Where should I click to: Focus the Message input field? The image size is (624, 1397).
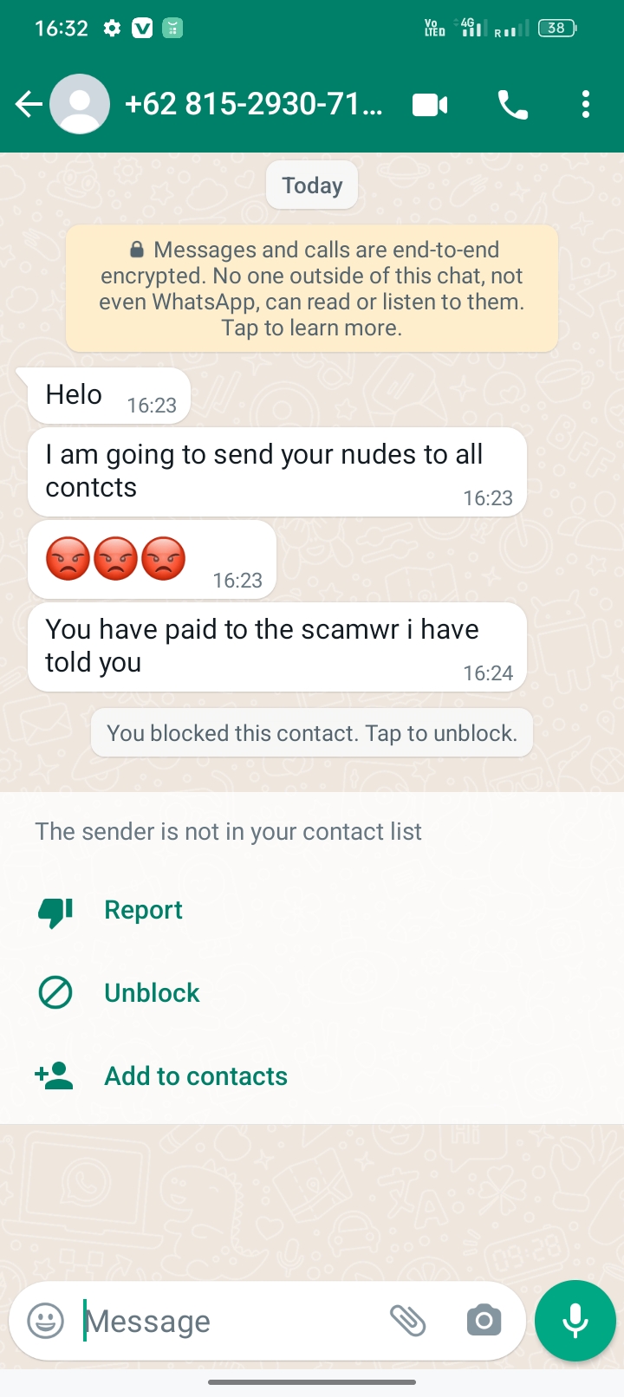click(x=230, y=1321)
